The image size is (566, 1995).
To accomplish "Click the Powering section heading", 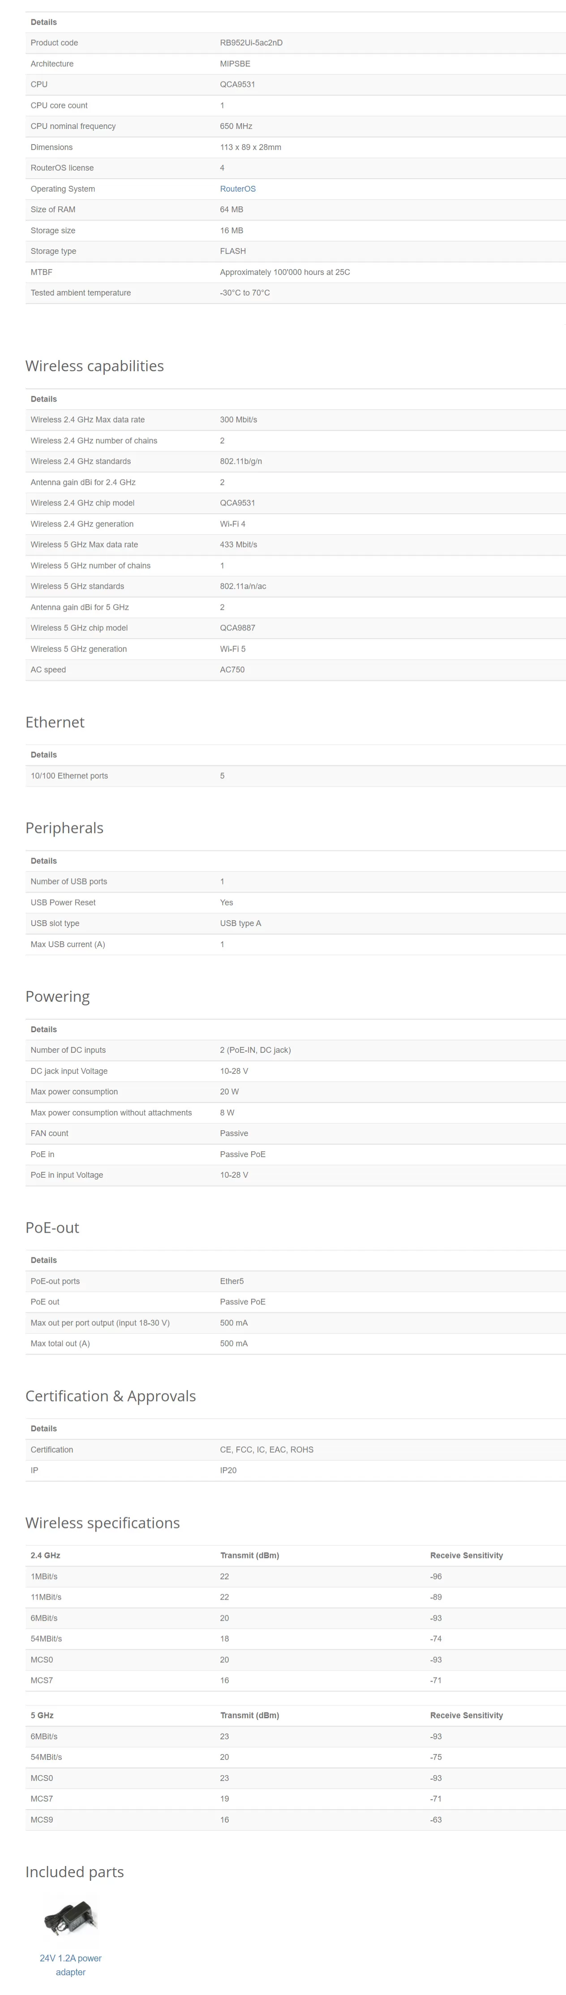I will tap(57, 996).
